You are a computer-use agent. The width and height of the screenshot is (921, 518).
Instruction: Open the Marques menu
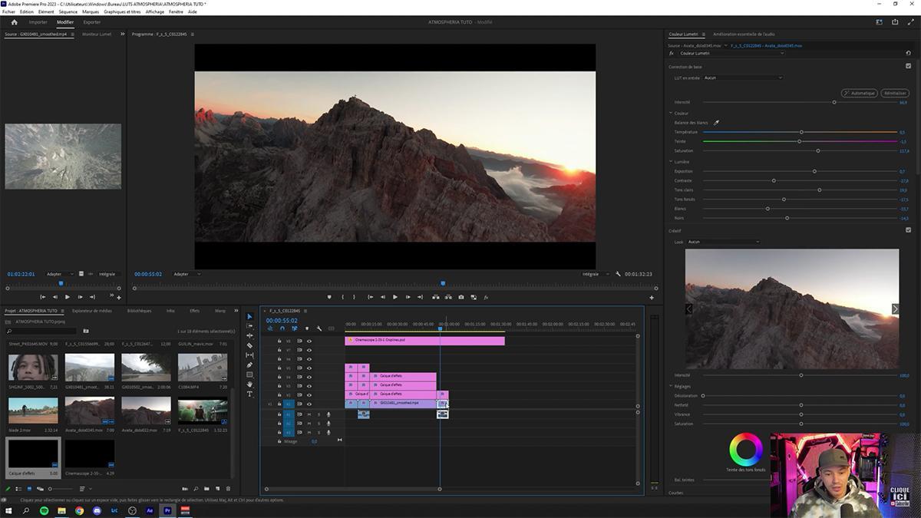91,12
